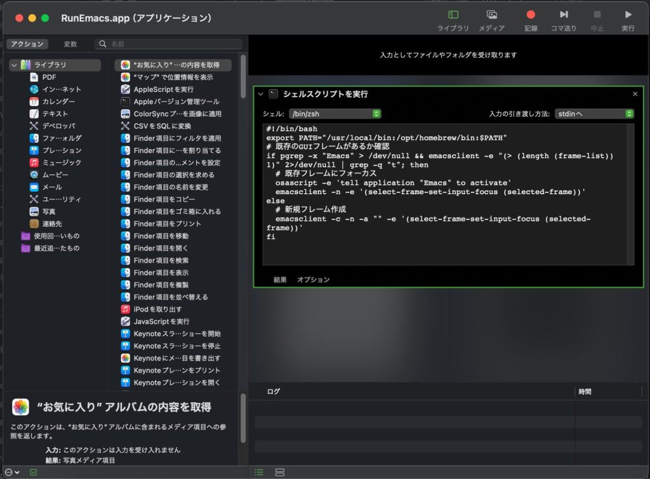Screen dimensions: 650x479
Task: Click the description pane scrollbar
Action: [243, 418]
